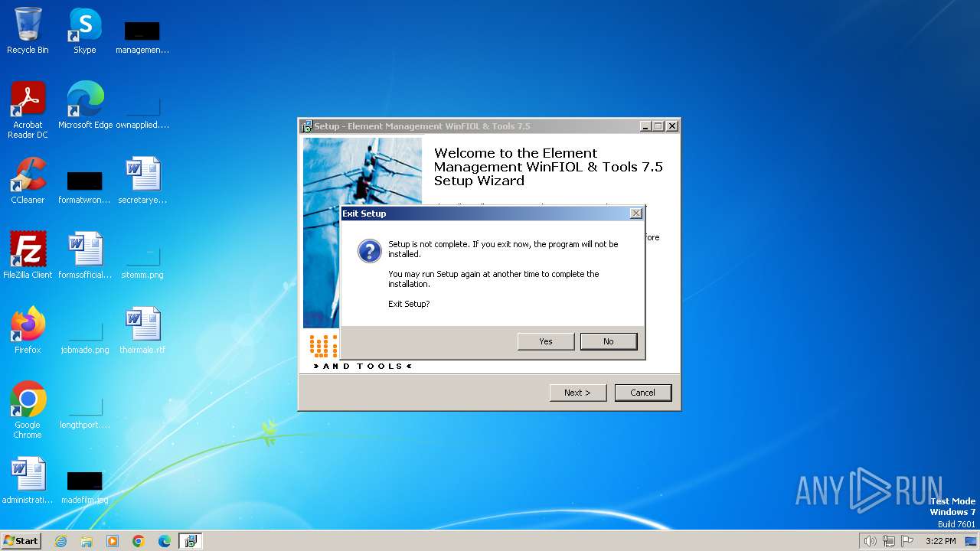980x551 pixels.
Task: Launch Internet Explorer from taskbar
Action: pyautogui.click(x=60, y=541)
